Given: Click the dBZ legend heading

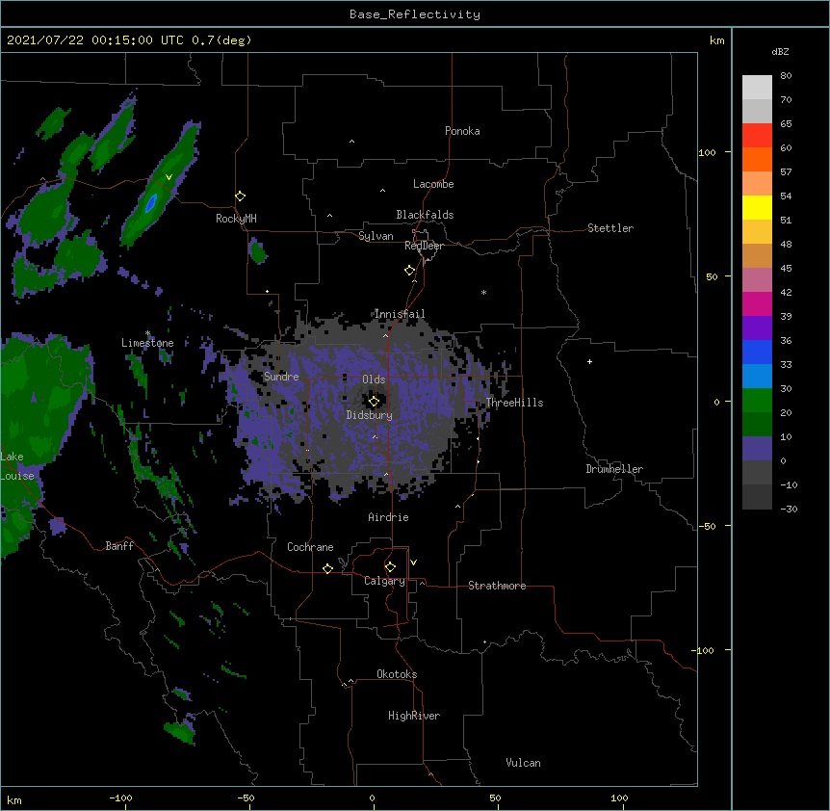Looking at the screenshot, I should tap(780, 51).
